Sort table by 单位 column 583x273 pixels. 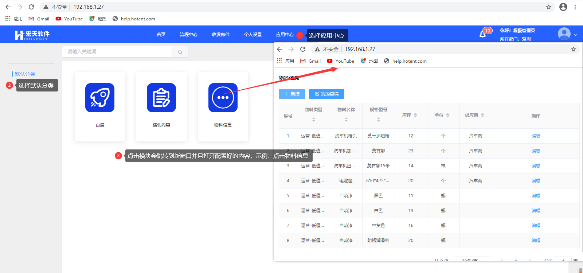point(448,115)
